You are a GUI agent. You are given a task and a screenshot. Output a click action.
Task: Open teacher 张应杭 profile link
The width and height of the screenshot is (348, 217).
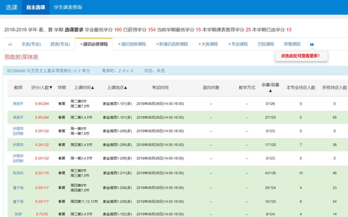click(18, 173)
